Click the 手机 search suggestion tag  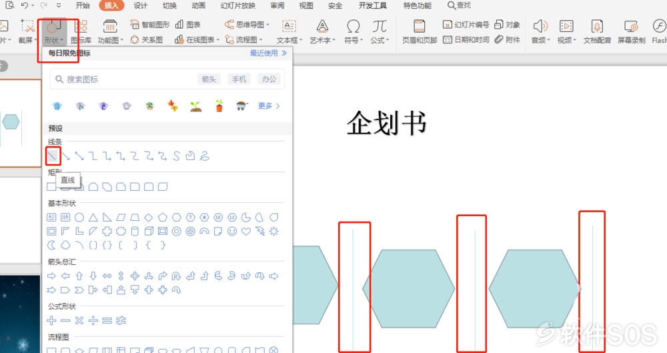point(239,79)
